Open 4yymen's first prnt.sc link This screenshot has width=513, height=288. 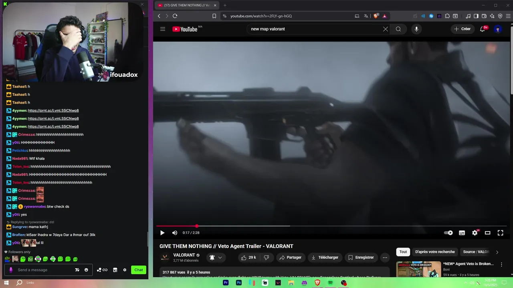pyautogui.click(x=53, y=110)
